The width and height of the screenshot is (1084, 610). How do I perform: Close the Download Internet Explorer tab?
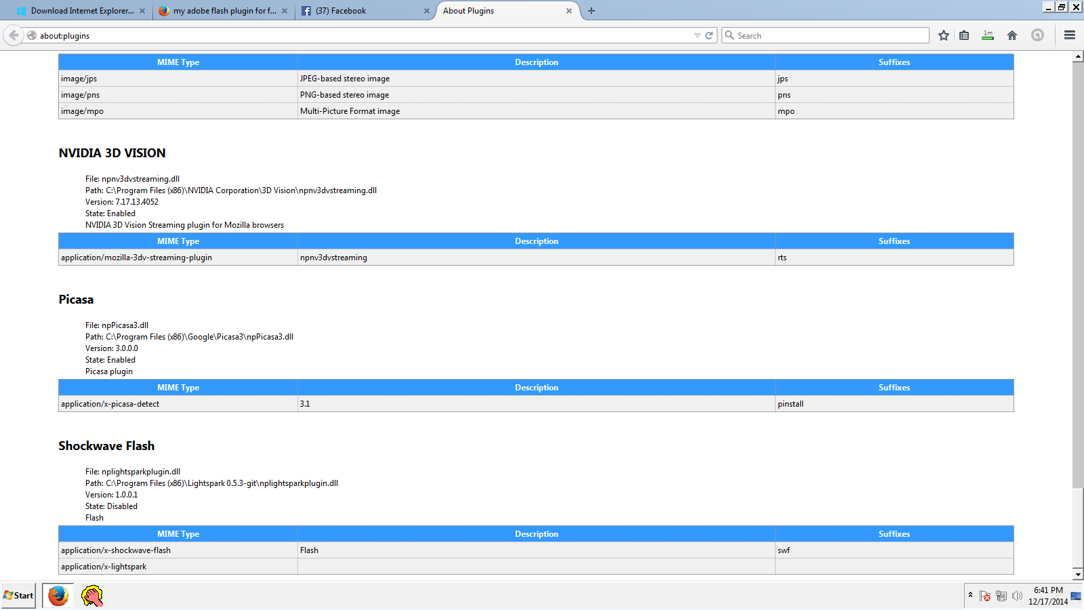pos(142,11)
